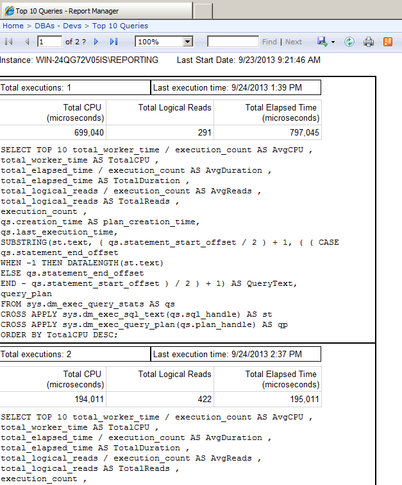The height and width of the screenshot is (485, 402).
Task: Export report to data feed
Action: coord(387,42)
